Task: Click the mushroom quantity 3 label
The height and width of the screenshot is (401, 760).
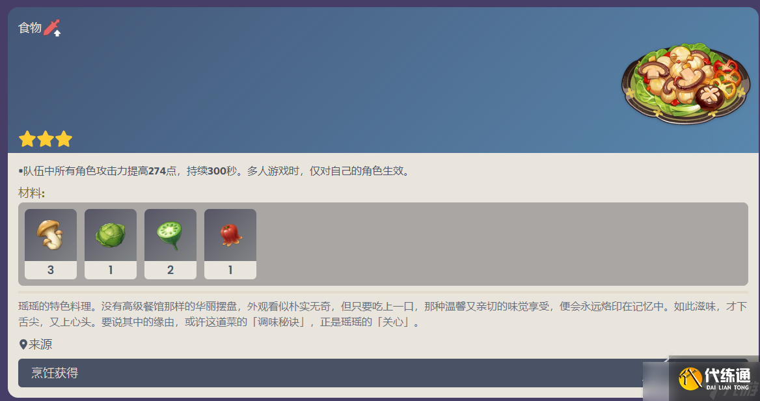Action: tap(50, 270)
